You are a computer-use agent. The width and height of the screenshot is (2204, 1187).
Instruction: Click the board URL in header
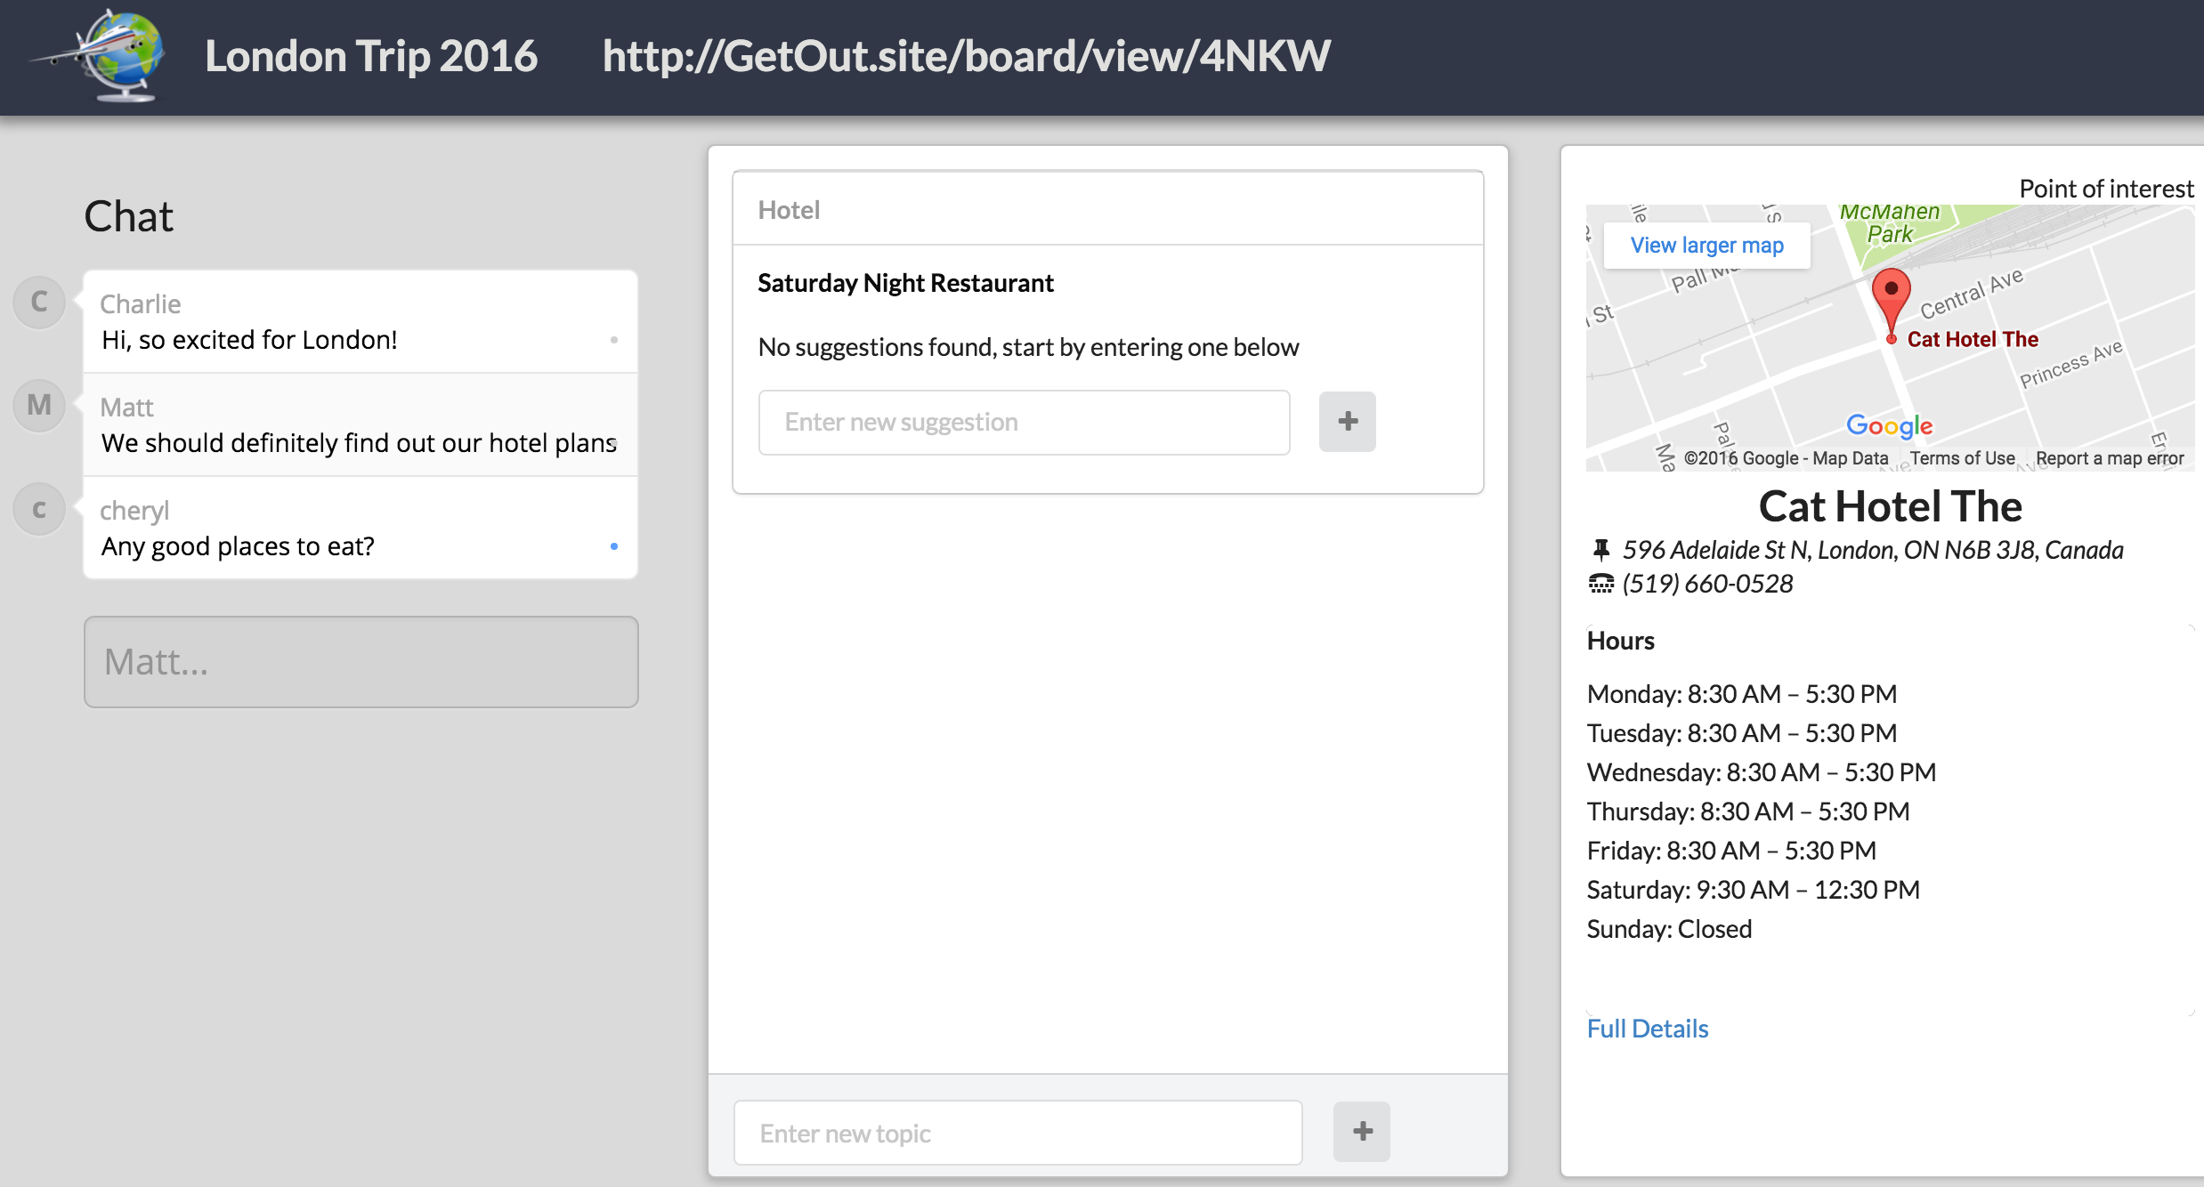point(966,56)
